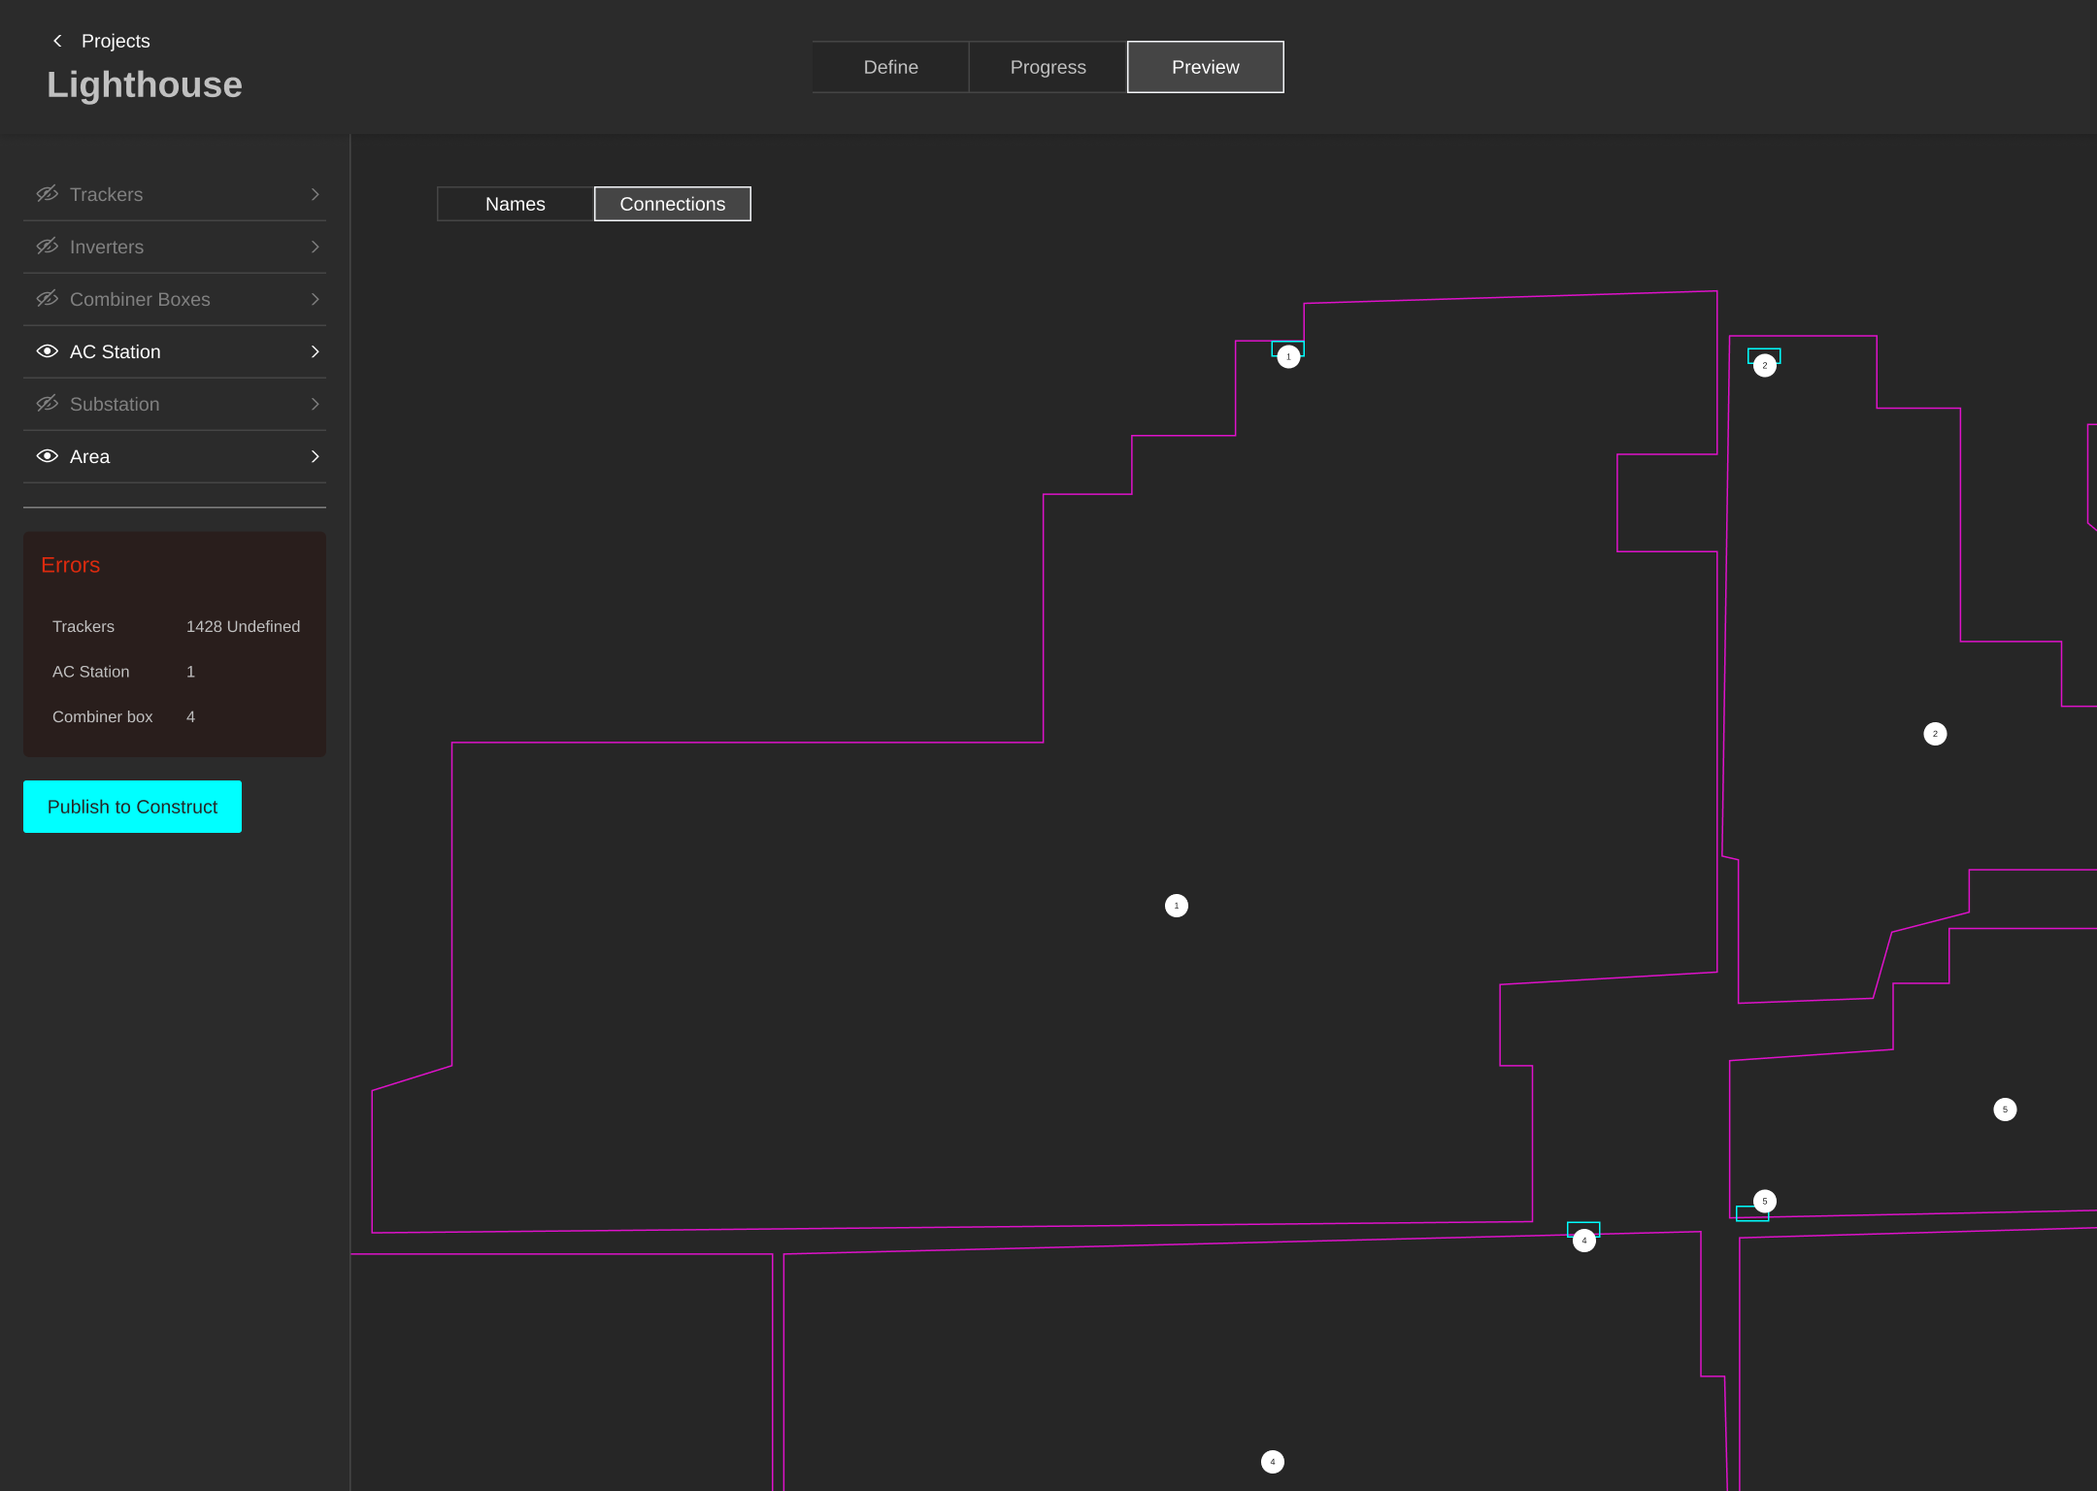This screenshot has width=2097, height=1491.
Task: Click area 5 center label marker
Action: (2005, 1110)
